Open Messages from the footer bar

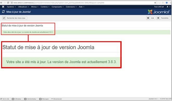[x=44, y=99]
